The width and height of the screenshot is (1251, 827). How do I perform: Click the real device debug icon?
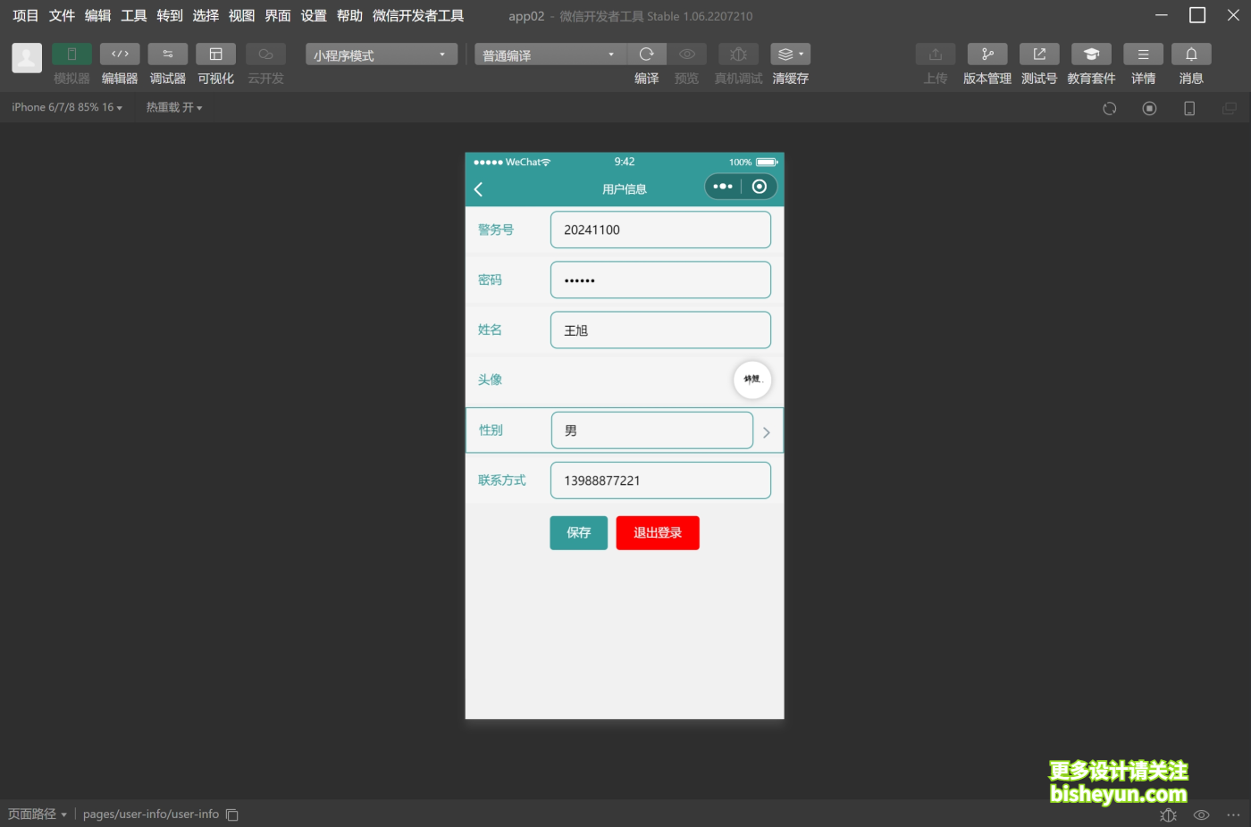coord(738,54)
